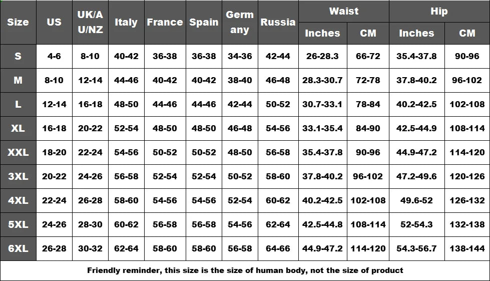Select the XXL row hip CM 114-120
Screen dimensions: 490x281
pyautogui.click(x=467, y=152)
